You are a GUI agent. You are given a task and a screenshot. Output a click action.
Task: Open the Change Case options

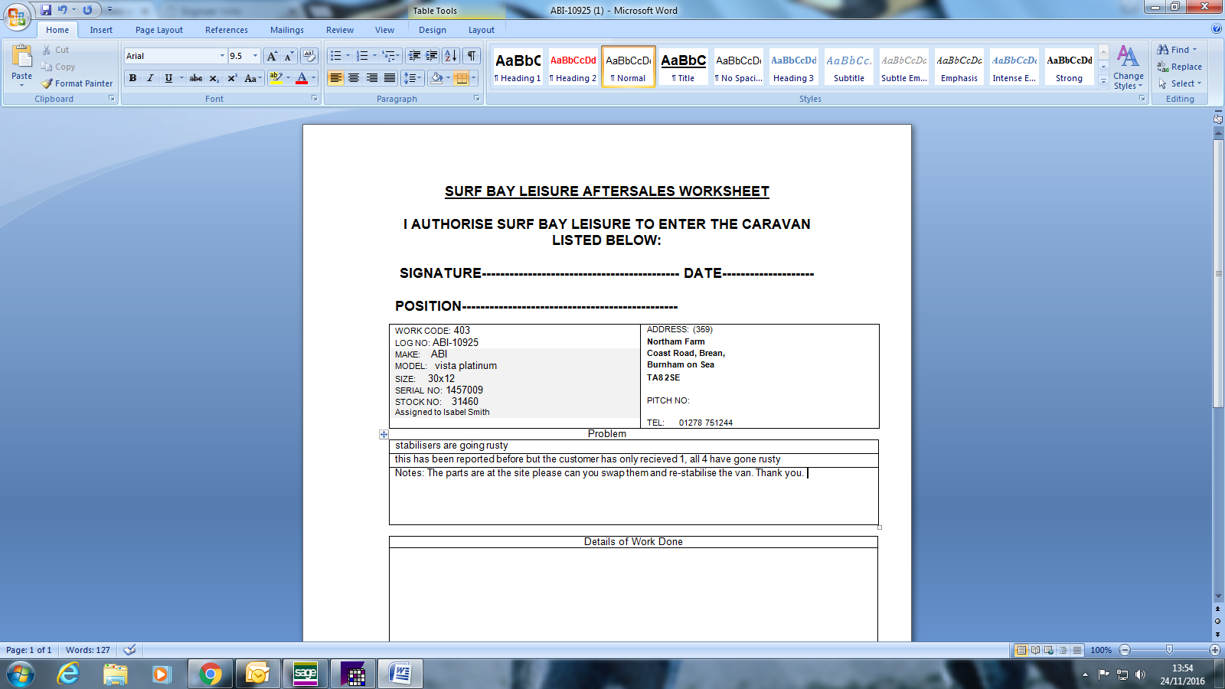(253, 78)
